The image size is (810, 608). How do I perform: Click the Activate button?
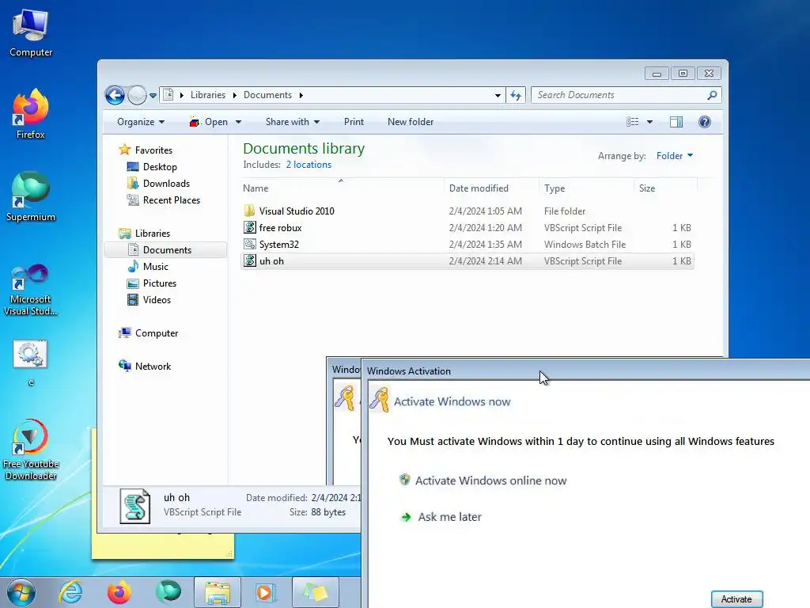[736, 598]
